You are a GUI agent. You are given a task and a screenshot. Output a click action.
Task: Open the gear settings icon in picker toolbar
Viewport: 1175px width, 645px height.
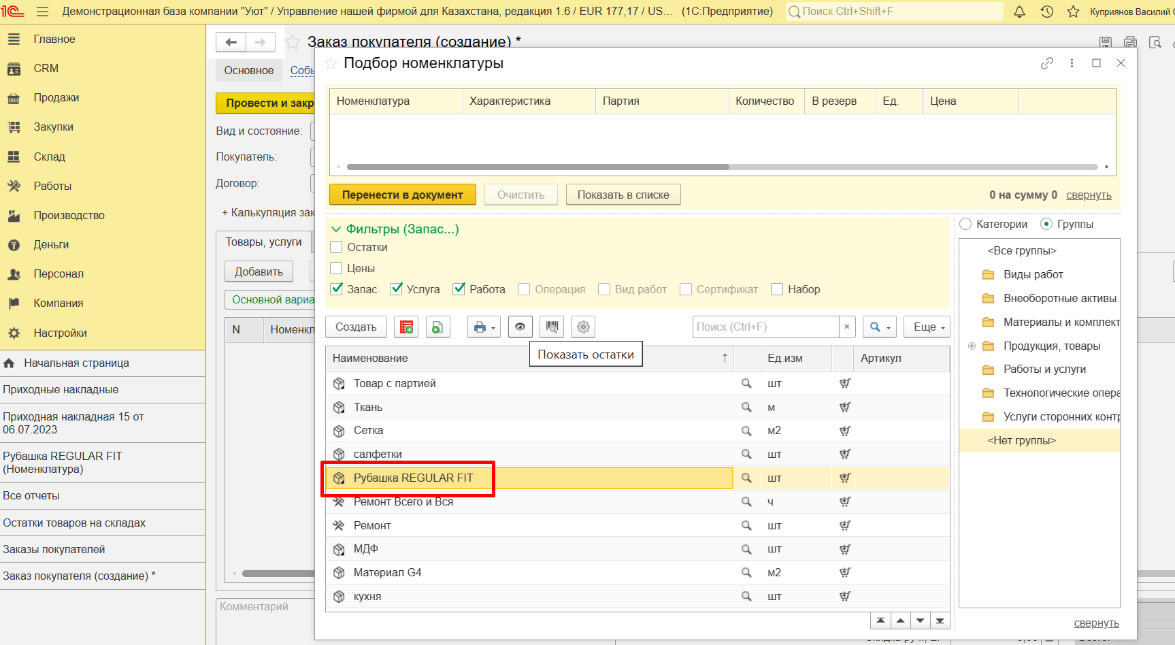[x=583, y=327]
